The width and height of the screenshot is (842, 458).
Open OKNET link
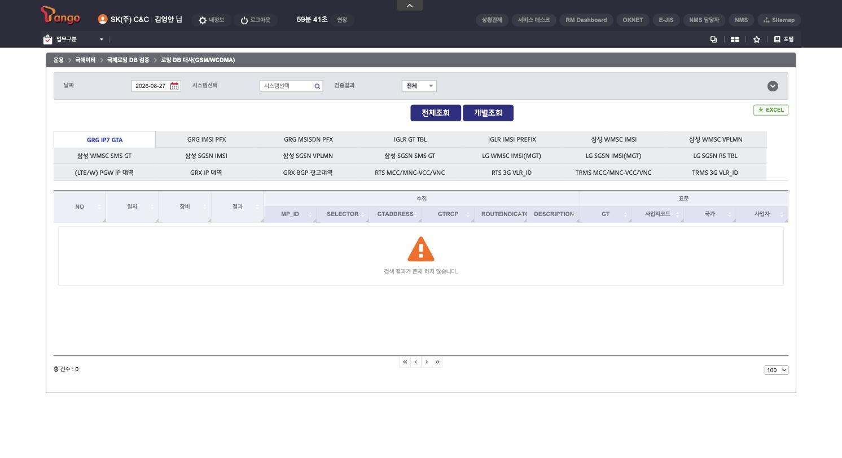tap(633, 20)
